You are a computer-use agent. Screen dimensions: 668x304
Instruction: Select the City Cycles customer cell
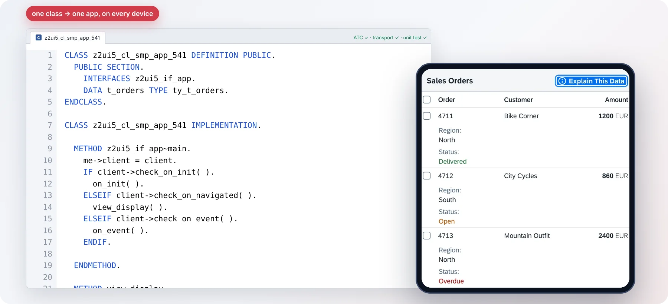[x=520, y=176]
